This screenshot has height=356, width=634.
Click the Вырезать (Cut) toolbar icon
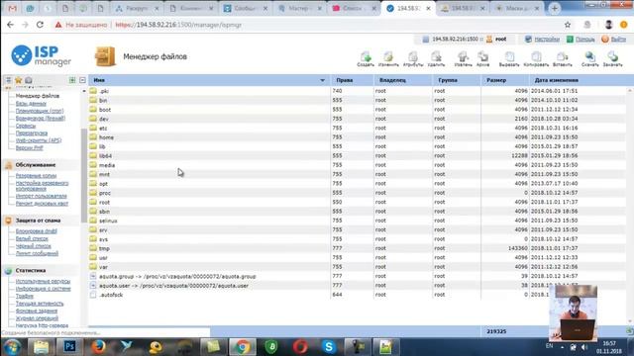(509, 59)
